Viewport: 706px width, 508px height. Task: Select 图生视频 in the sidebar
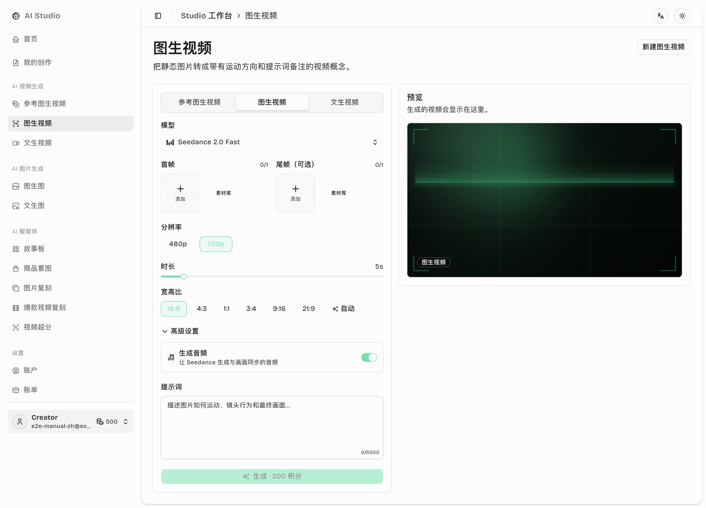pyautogui.click(x=71, y=124)
